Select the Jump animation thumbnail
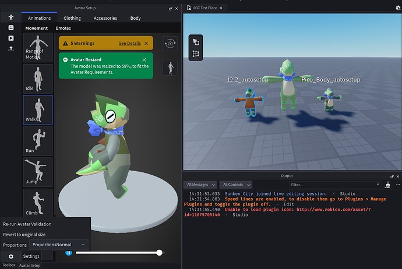The height and width of the screenshot is (269, 402). click(38, 172)
